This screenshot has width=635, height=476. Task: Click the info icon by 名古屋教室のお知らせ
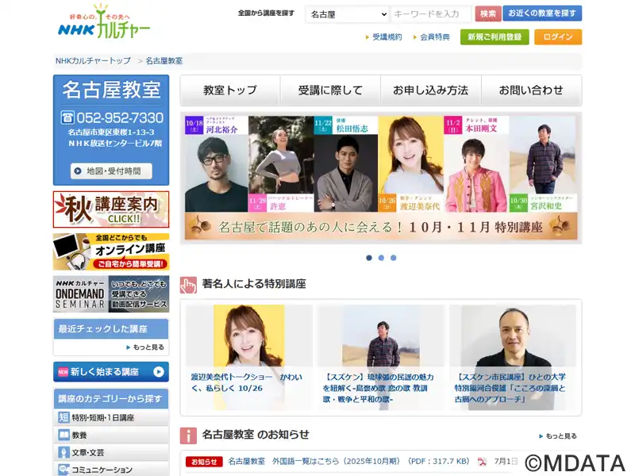pyautogui.click(x=188, y=436)
